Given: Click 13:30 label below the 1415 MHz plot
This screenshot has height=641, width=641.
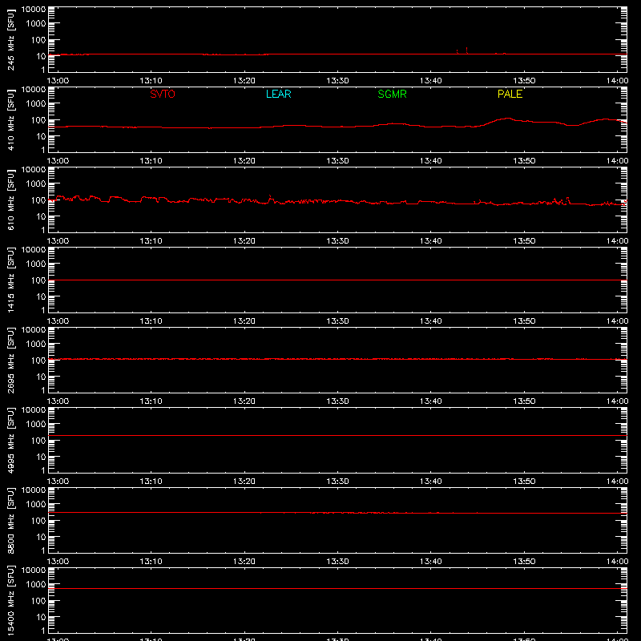Looking at the screenshot, I should pyautogui.click(x=337, y=321).
